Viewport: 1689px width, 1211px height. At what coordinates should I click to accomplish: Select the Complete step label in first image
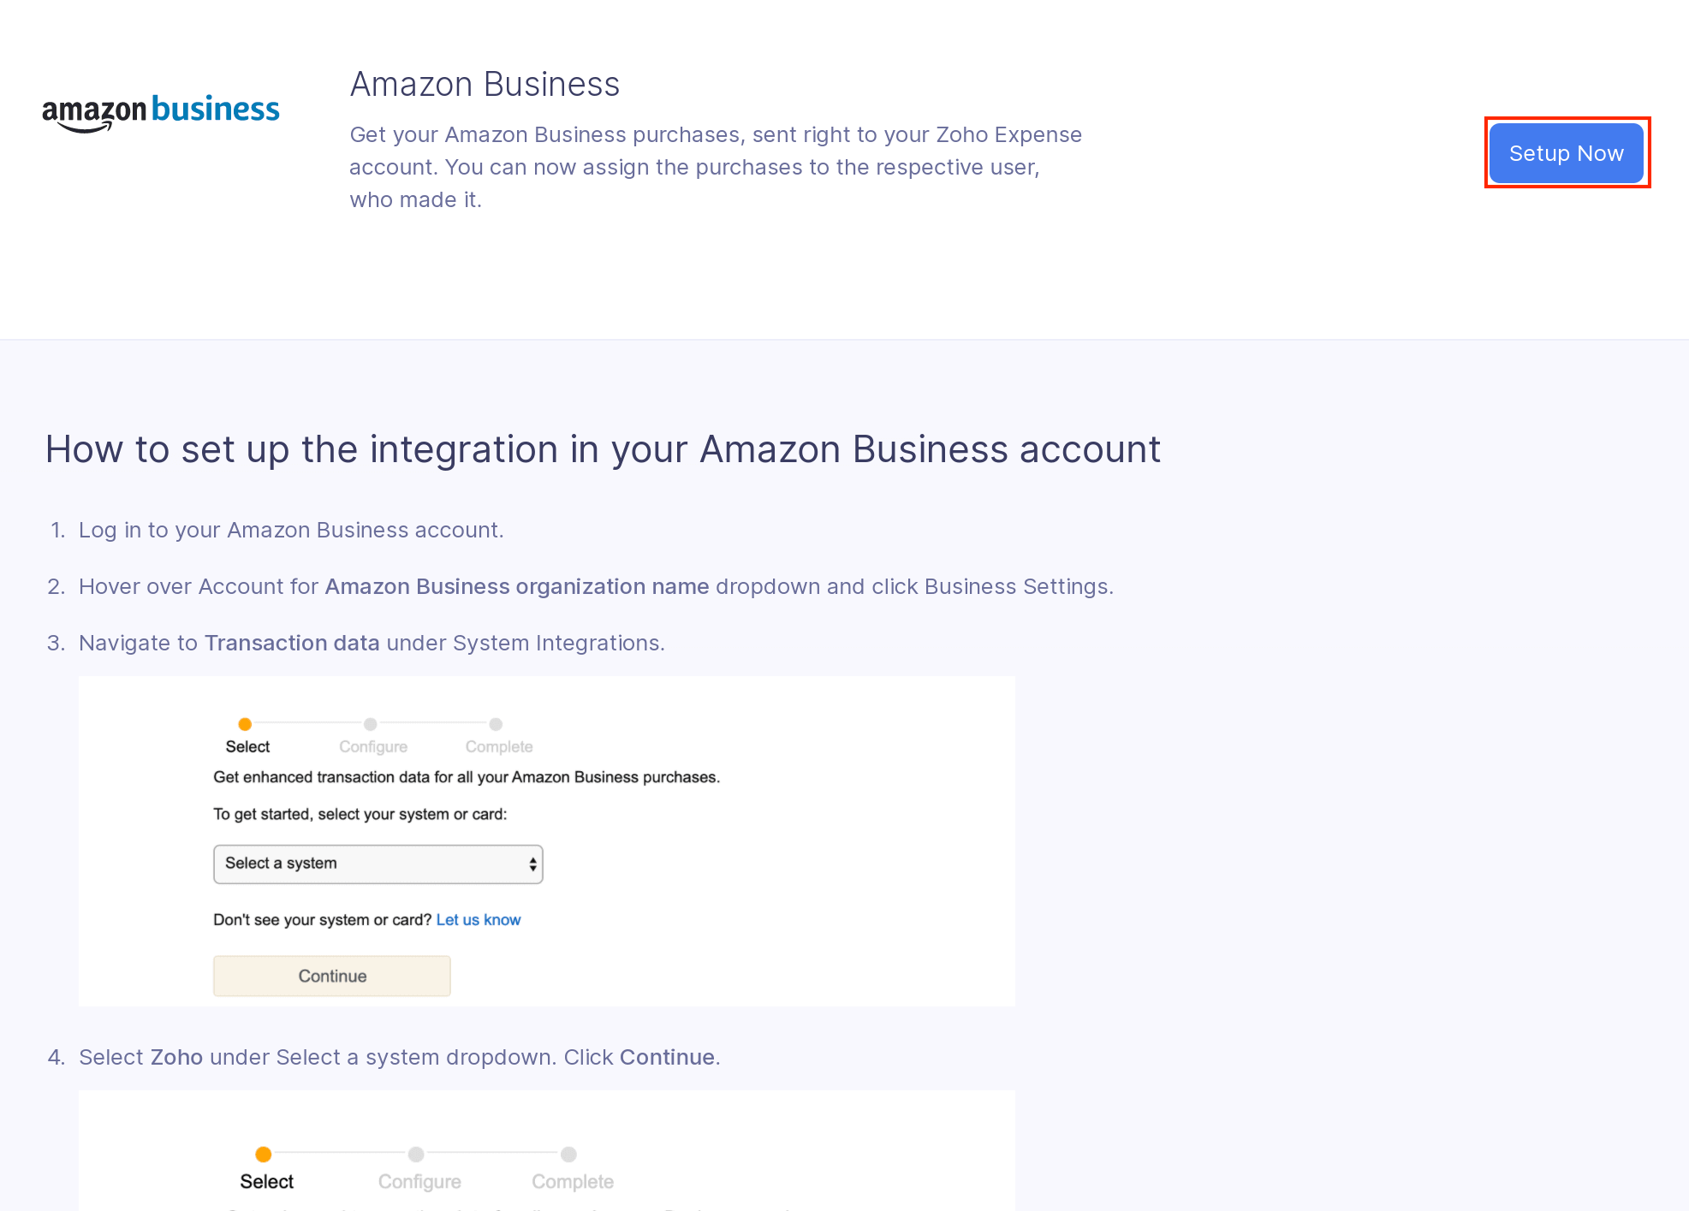(499, 747)
